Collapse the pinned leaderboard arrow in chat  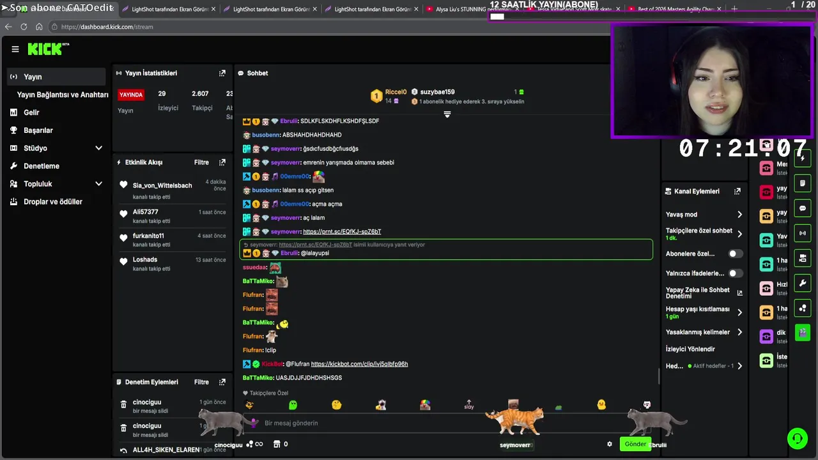pos(447,114)
